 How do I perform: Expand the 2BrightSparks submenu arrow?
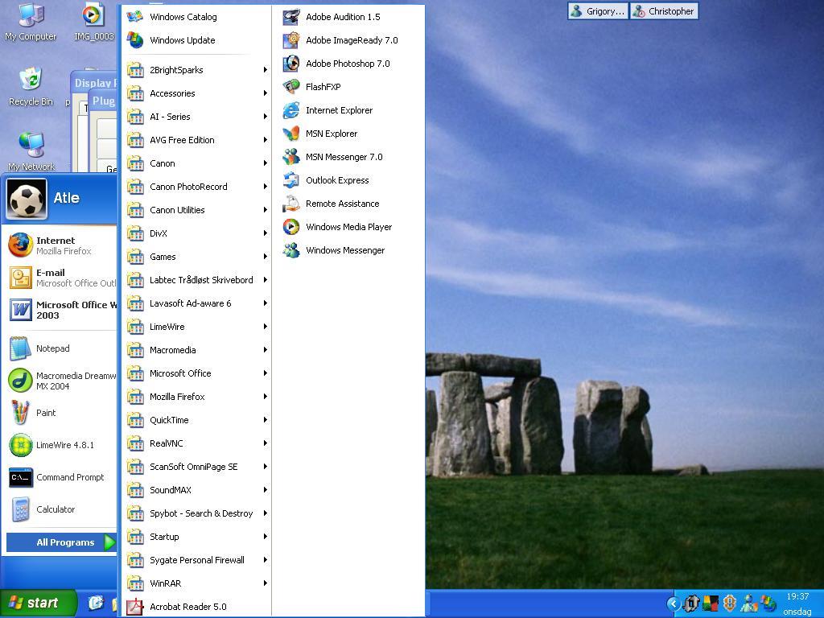tap(266, 70)
